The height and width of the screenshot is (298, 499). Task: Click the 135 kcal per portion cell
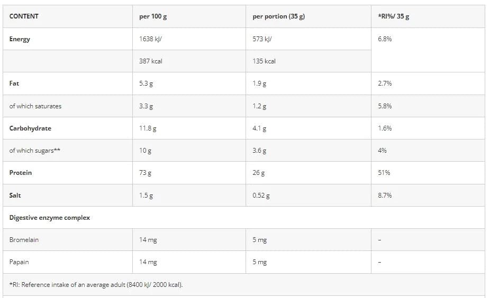tap(264, 61)
